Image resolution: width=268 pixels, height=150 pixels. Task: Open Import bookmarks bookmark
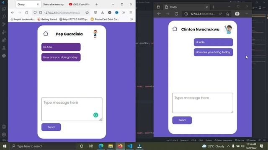pyautogui.click(x=23, y=19)
